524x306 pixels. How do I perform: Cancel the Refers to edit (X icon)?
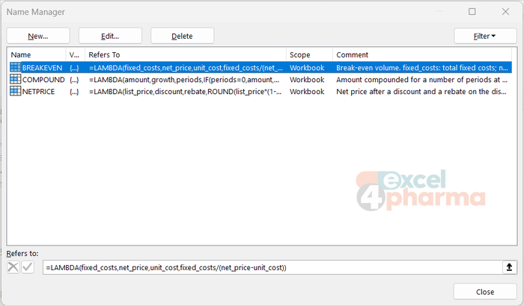(13, 267)
